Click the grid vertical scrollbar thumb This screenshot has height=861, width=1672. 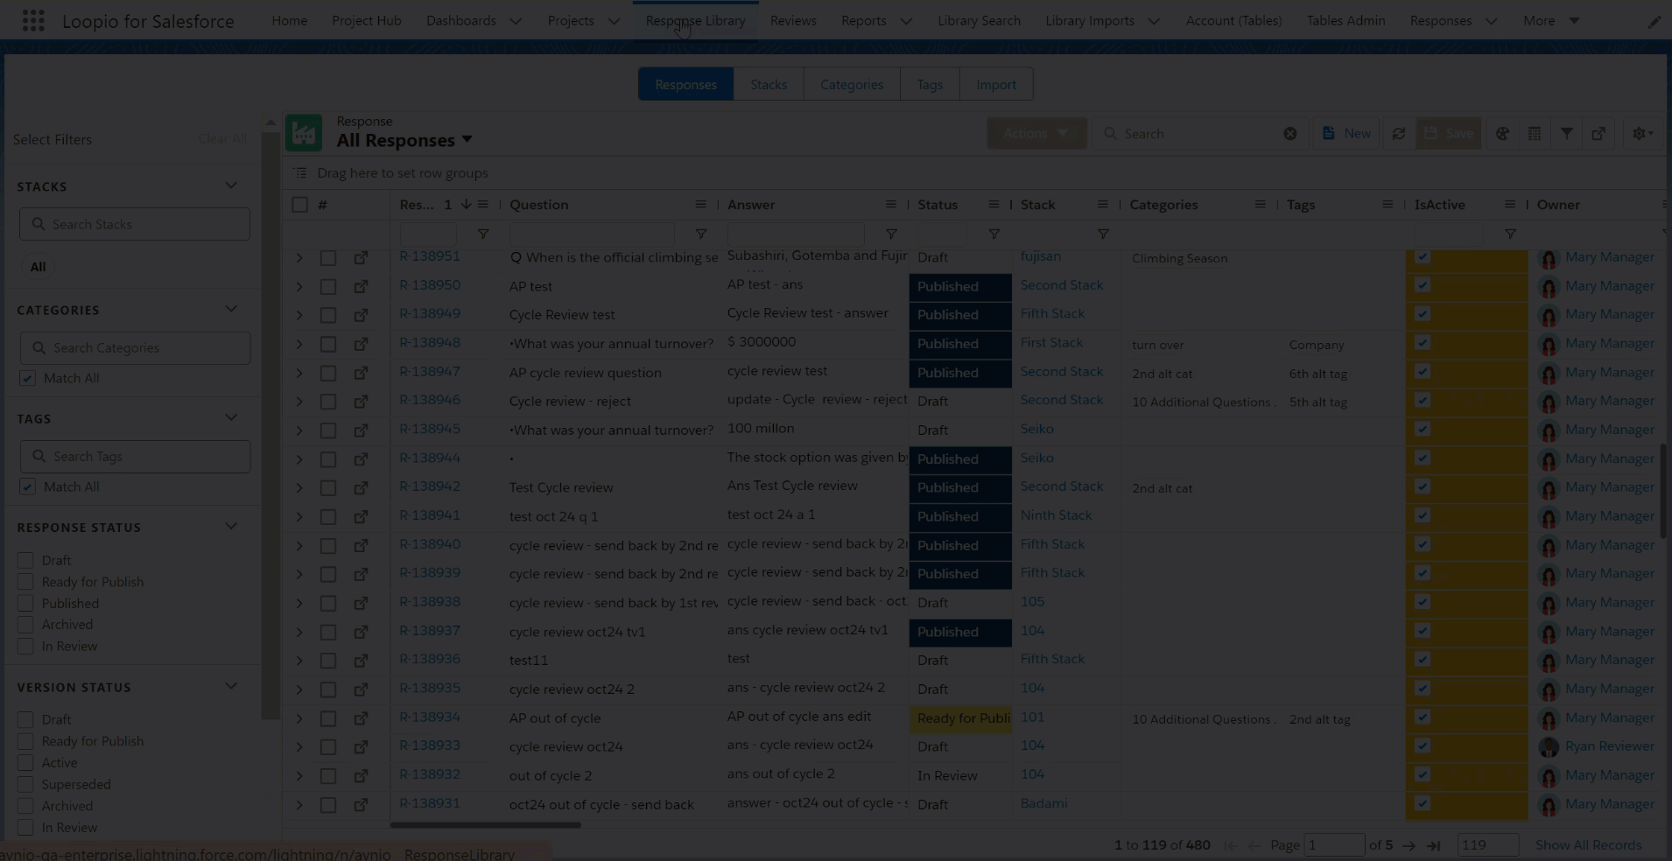pyautogui.click(x=1662, y=490)
